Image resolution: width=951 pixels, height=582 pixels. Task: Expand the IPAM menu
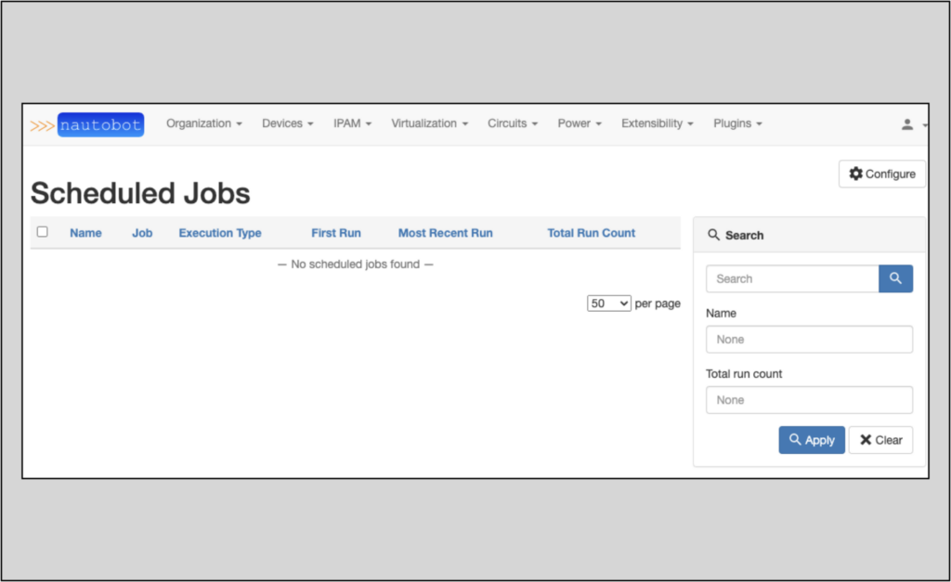pos(352,123)
